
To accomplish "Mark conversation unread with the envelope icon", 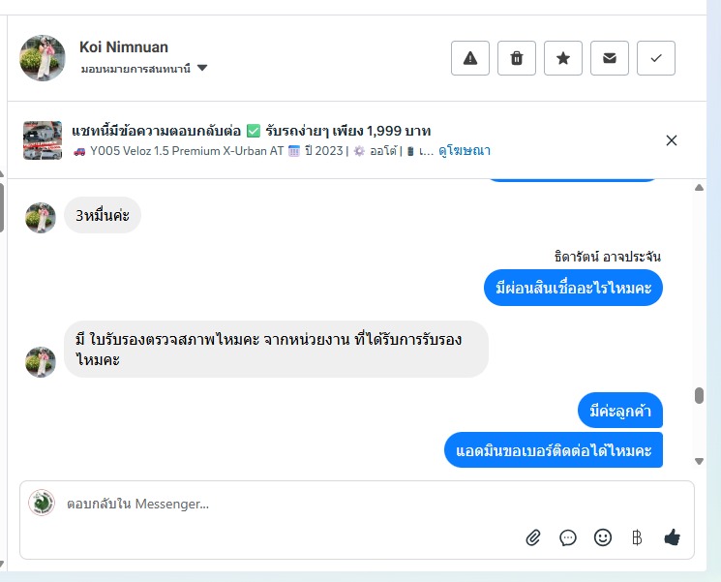I will pos(610,58).
